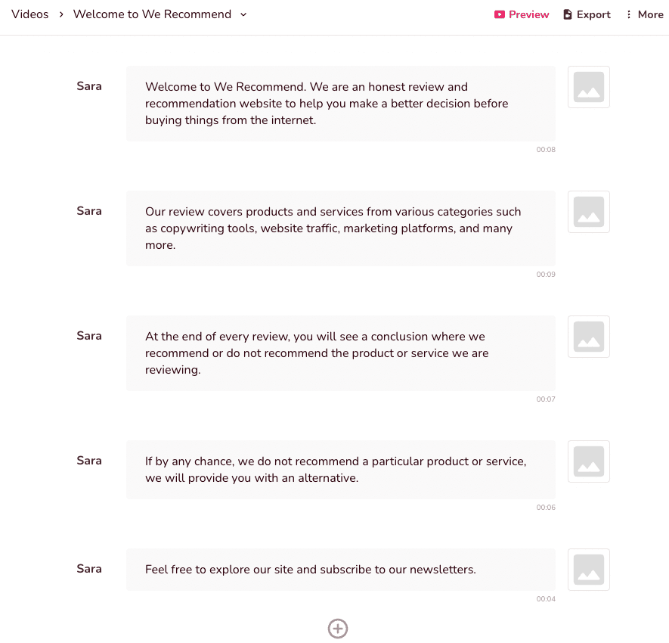The image size is (669, 643).
Task: Click the Export button
Action: pos(587,14)
